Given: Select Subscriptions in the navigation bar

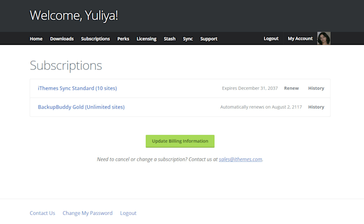Looking at the screenshot, I should pyautogui.click(x=95, y=38).
